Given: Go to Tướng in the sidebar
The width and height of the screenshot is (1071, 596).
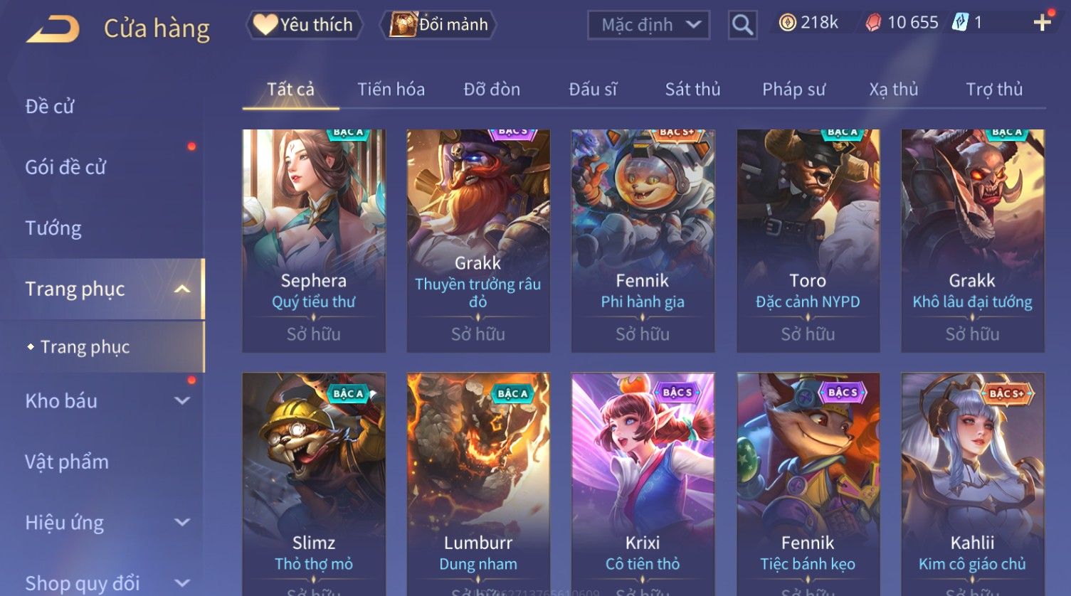Looking at the screenshot, I should click(53, 228).
